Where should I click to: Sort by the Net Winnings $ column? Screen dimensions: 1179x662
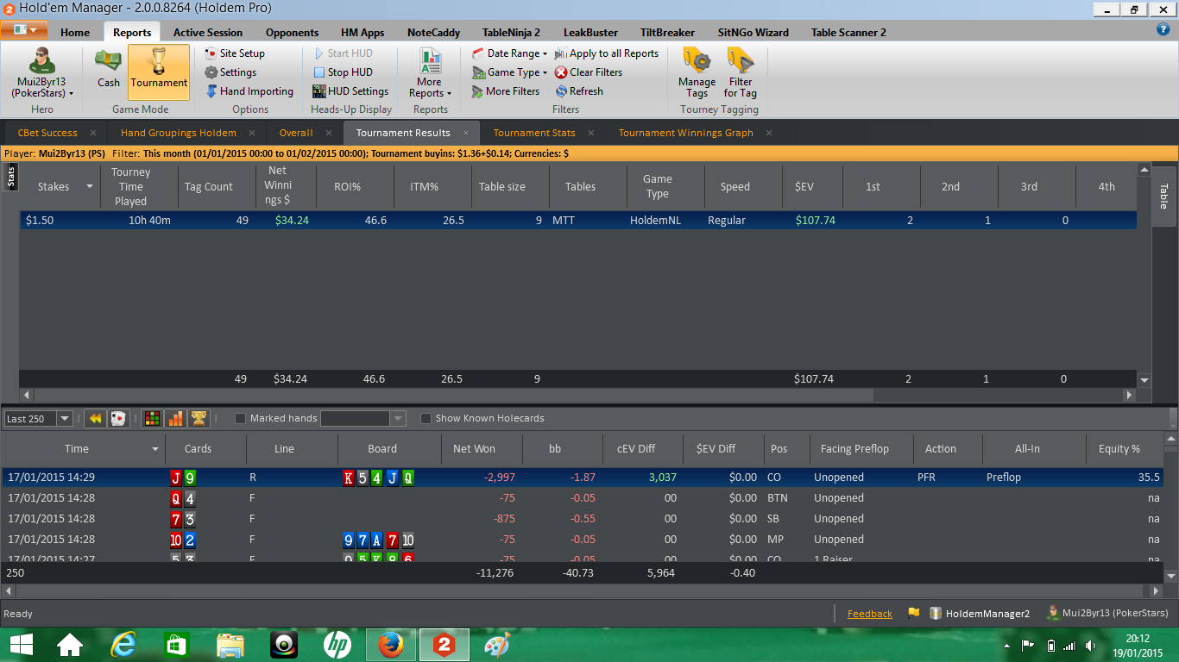[279, 186]
